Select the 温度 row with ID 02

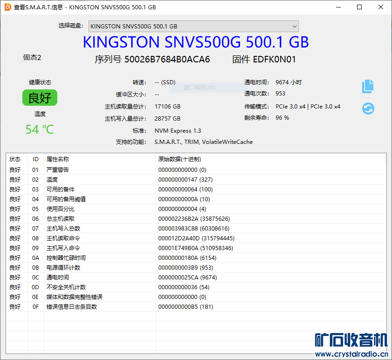pyautogui.click(x=52, y=180)
